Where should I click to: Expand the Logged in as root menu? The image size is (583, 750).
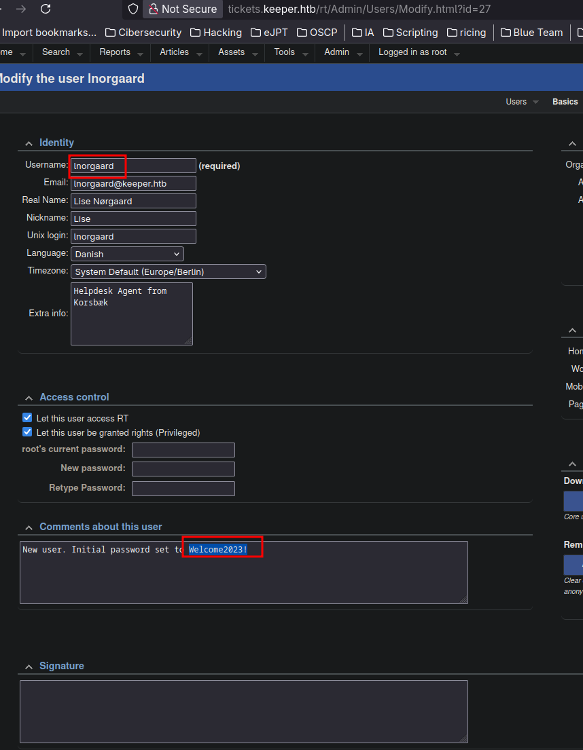(419, 52)
